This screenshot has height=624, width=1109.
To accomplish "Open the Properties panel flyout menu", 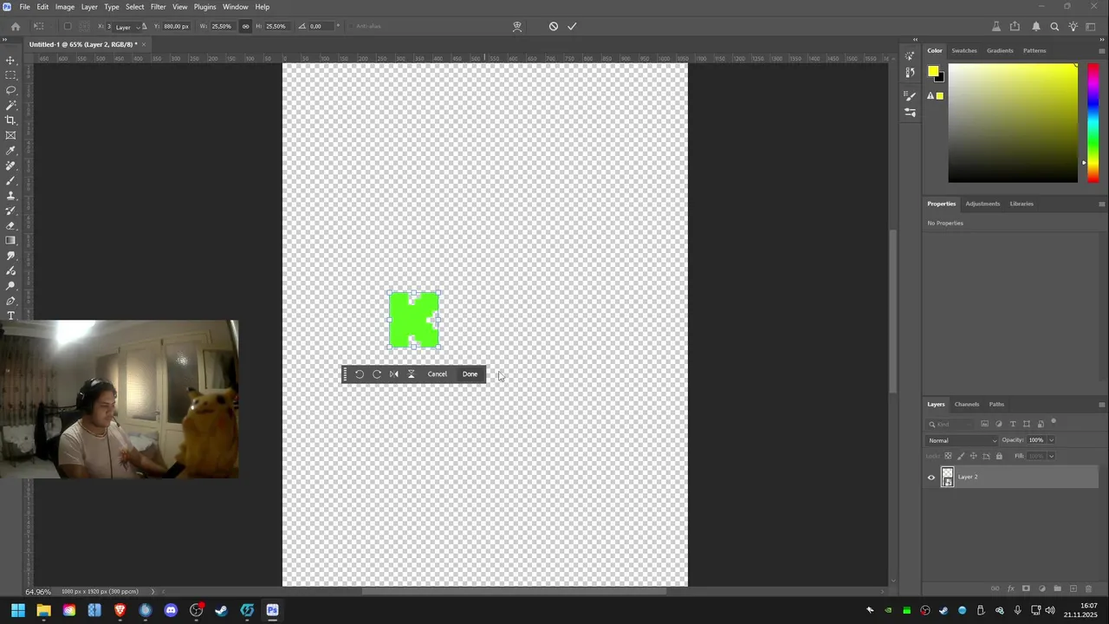I will 1101,204.
